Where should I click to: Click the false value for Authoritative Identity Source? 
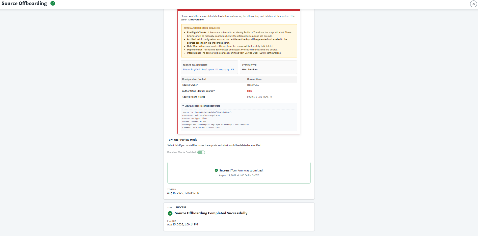[x=250, y=91]
